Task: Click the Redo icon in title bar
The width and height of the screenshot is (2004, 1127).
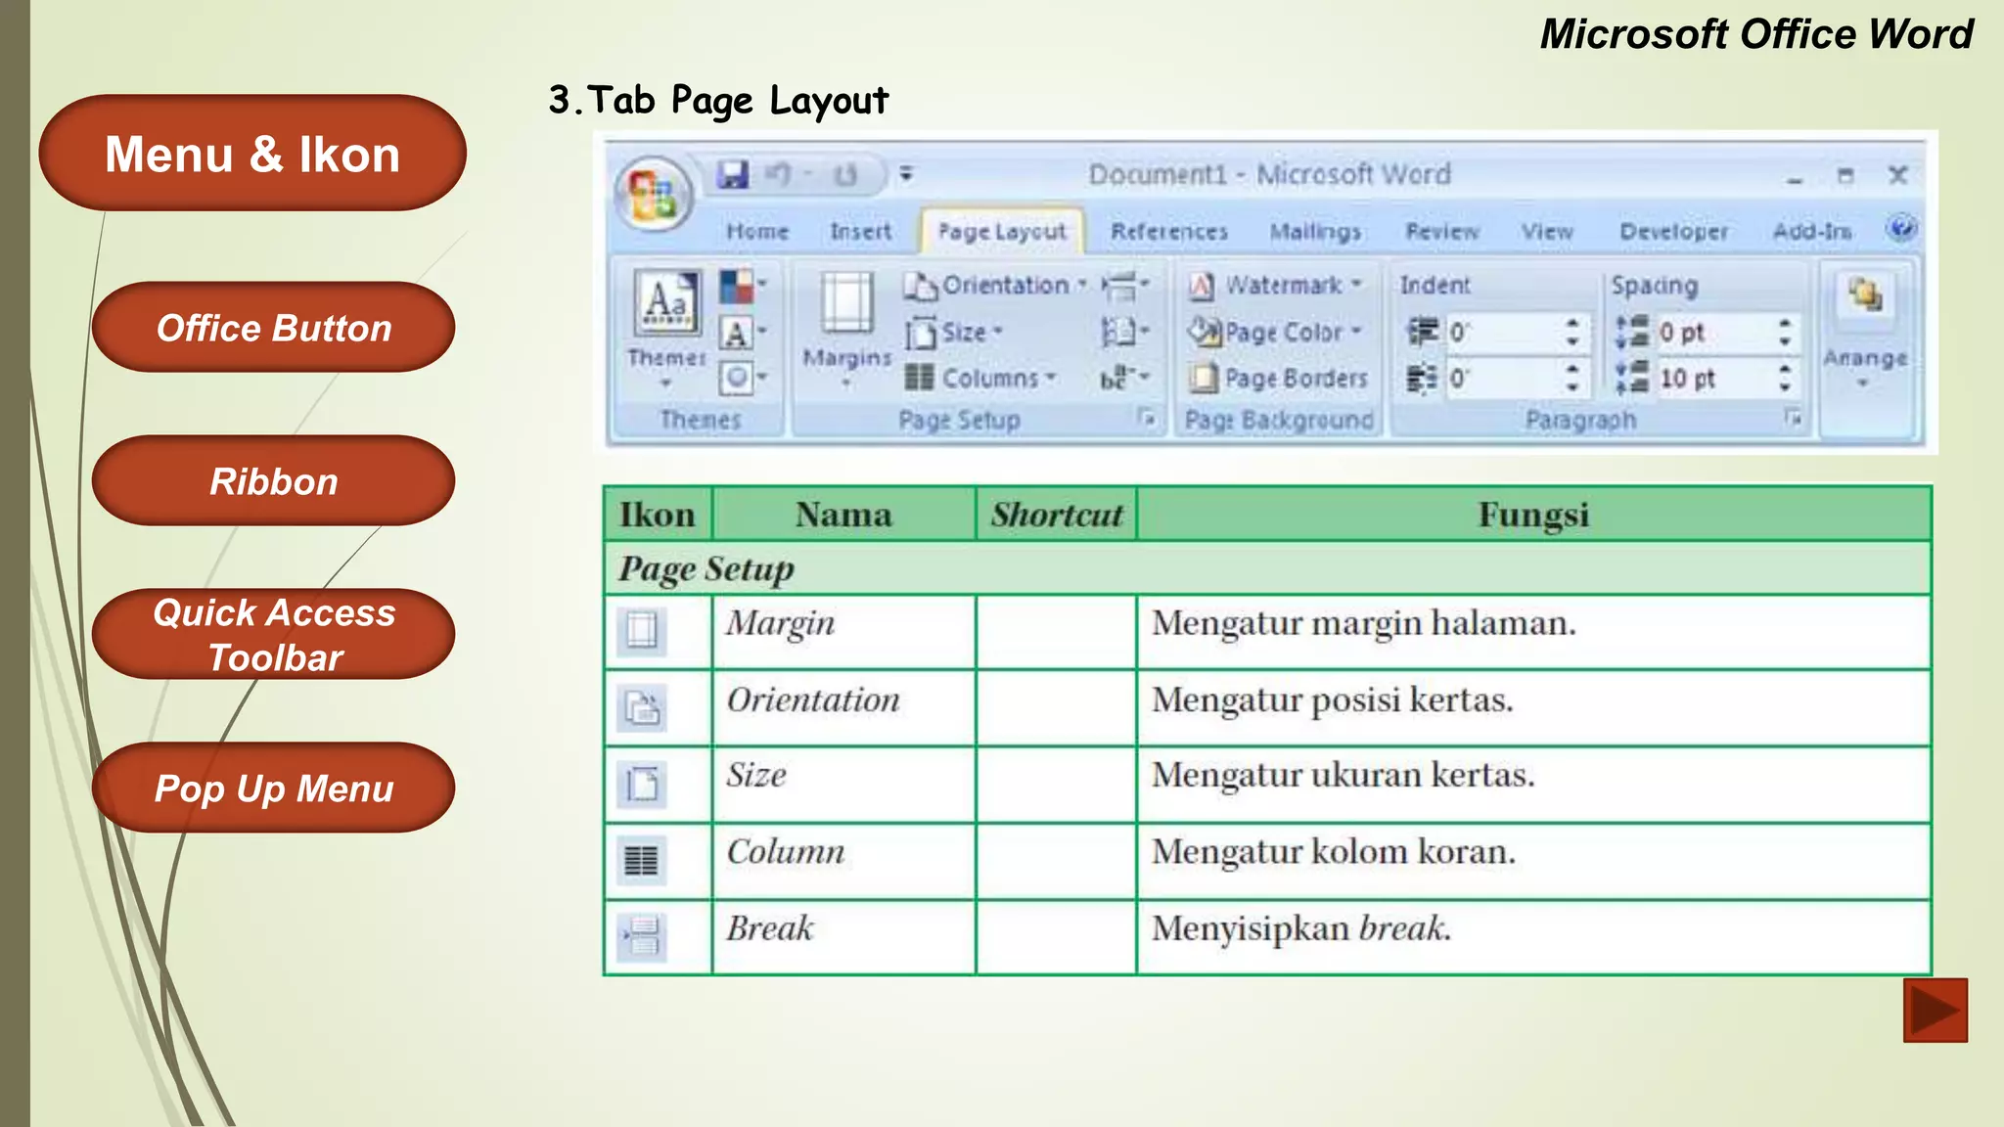Action: 845,176
